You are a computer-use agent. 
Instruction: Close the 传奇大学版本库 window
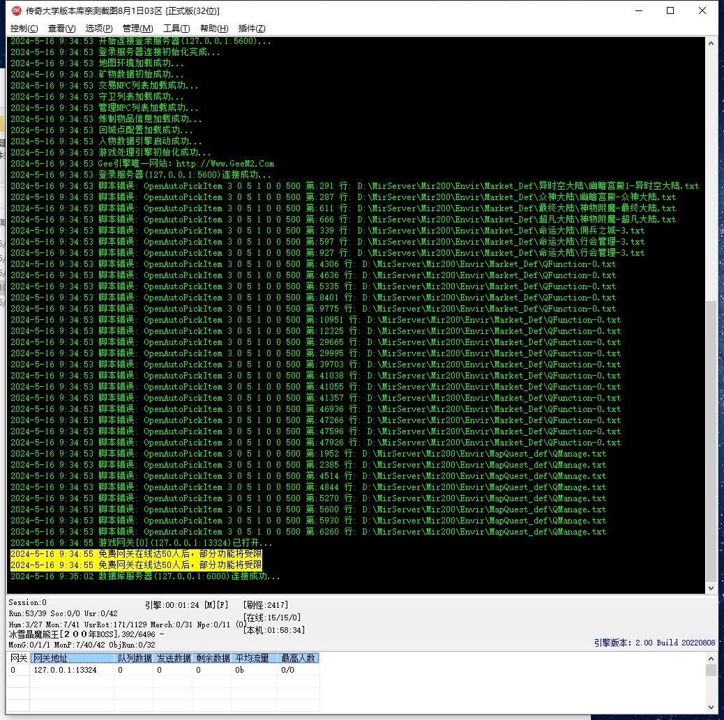click(x=702, y=10)
